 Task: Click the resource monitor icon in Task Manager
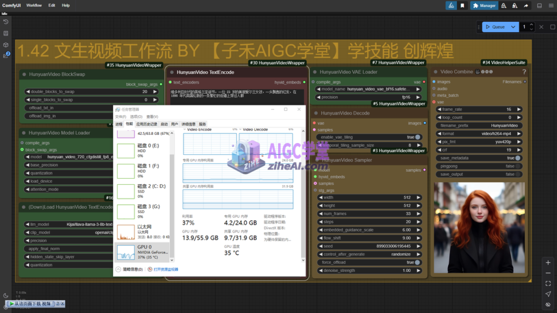[x=150, y=270]
